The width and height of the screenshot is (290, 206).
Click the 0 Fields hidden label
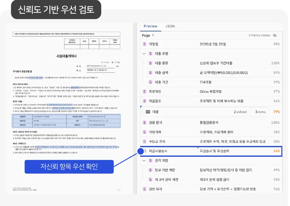[260, 35]
